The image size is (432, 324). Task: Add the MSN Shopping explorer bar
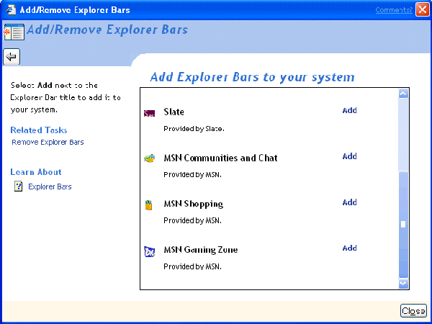(x=349, y=202)
